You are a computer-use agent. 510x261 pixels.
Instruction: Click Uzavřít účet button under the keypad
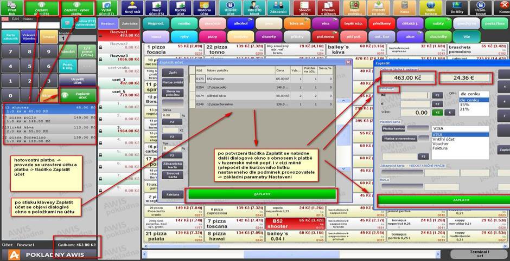(78, 81)
